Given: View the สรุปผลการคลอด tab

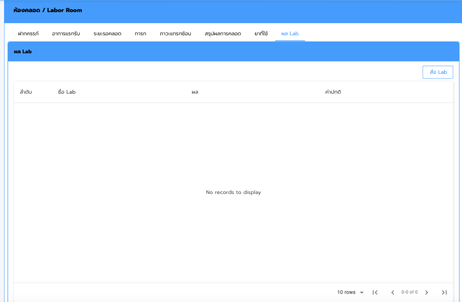Looking at the screenshot, I should point(222,34).
